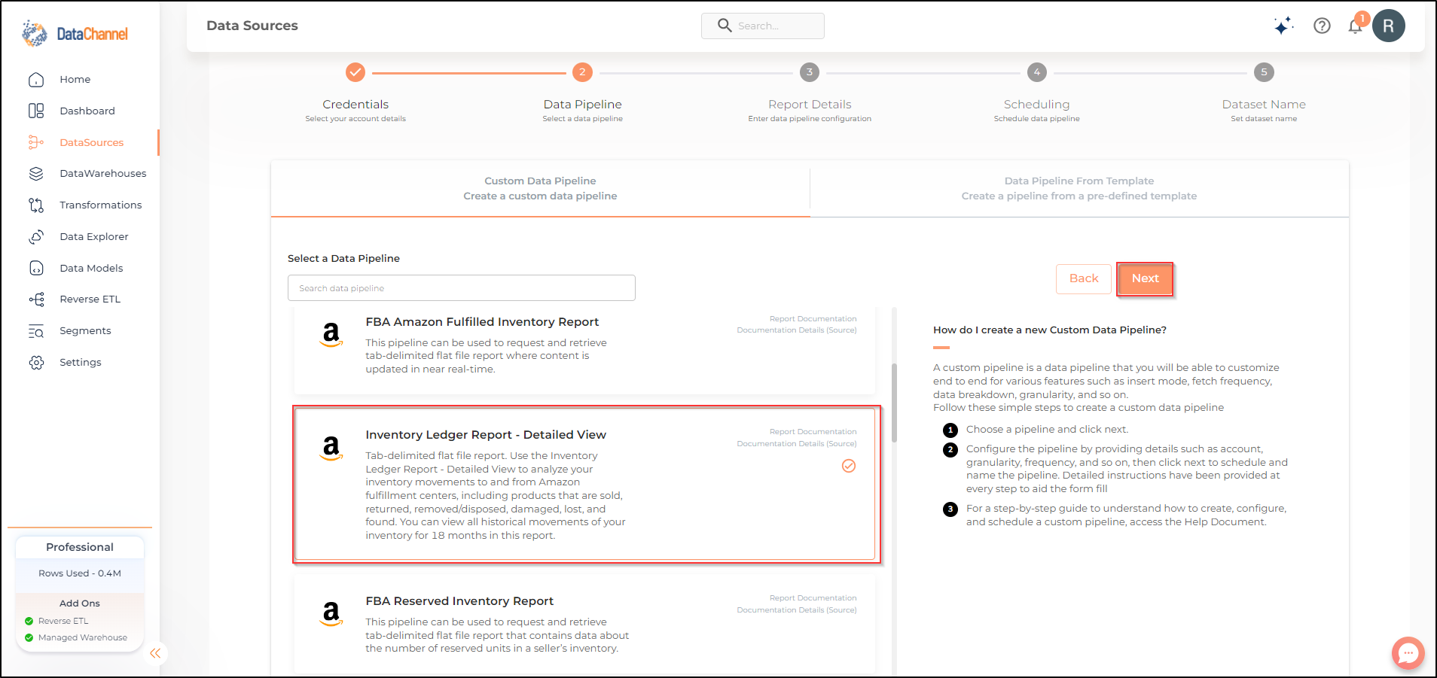
Task: Click the Next button
Action: pos(1145,278)
